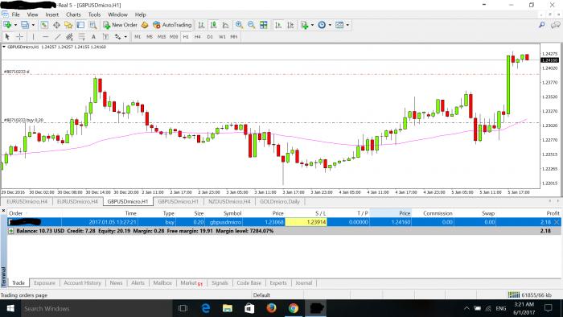This screenshot has width=563, height=317.
Task: Switch timeframe to H4
Action: click(x=198, y=37)
